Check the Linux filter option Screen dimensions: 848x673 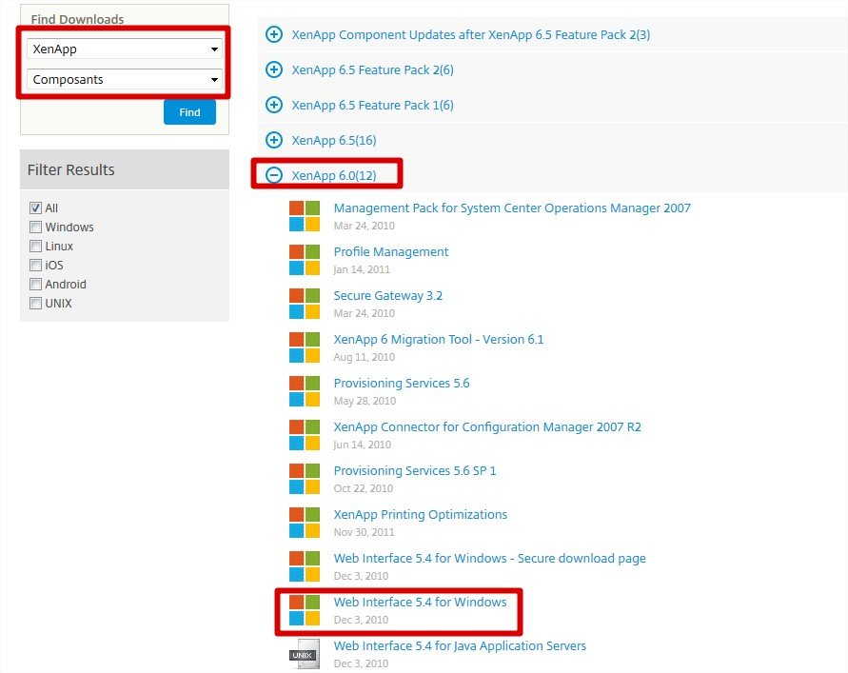[x=35, y=247]
